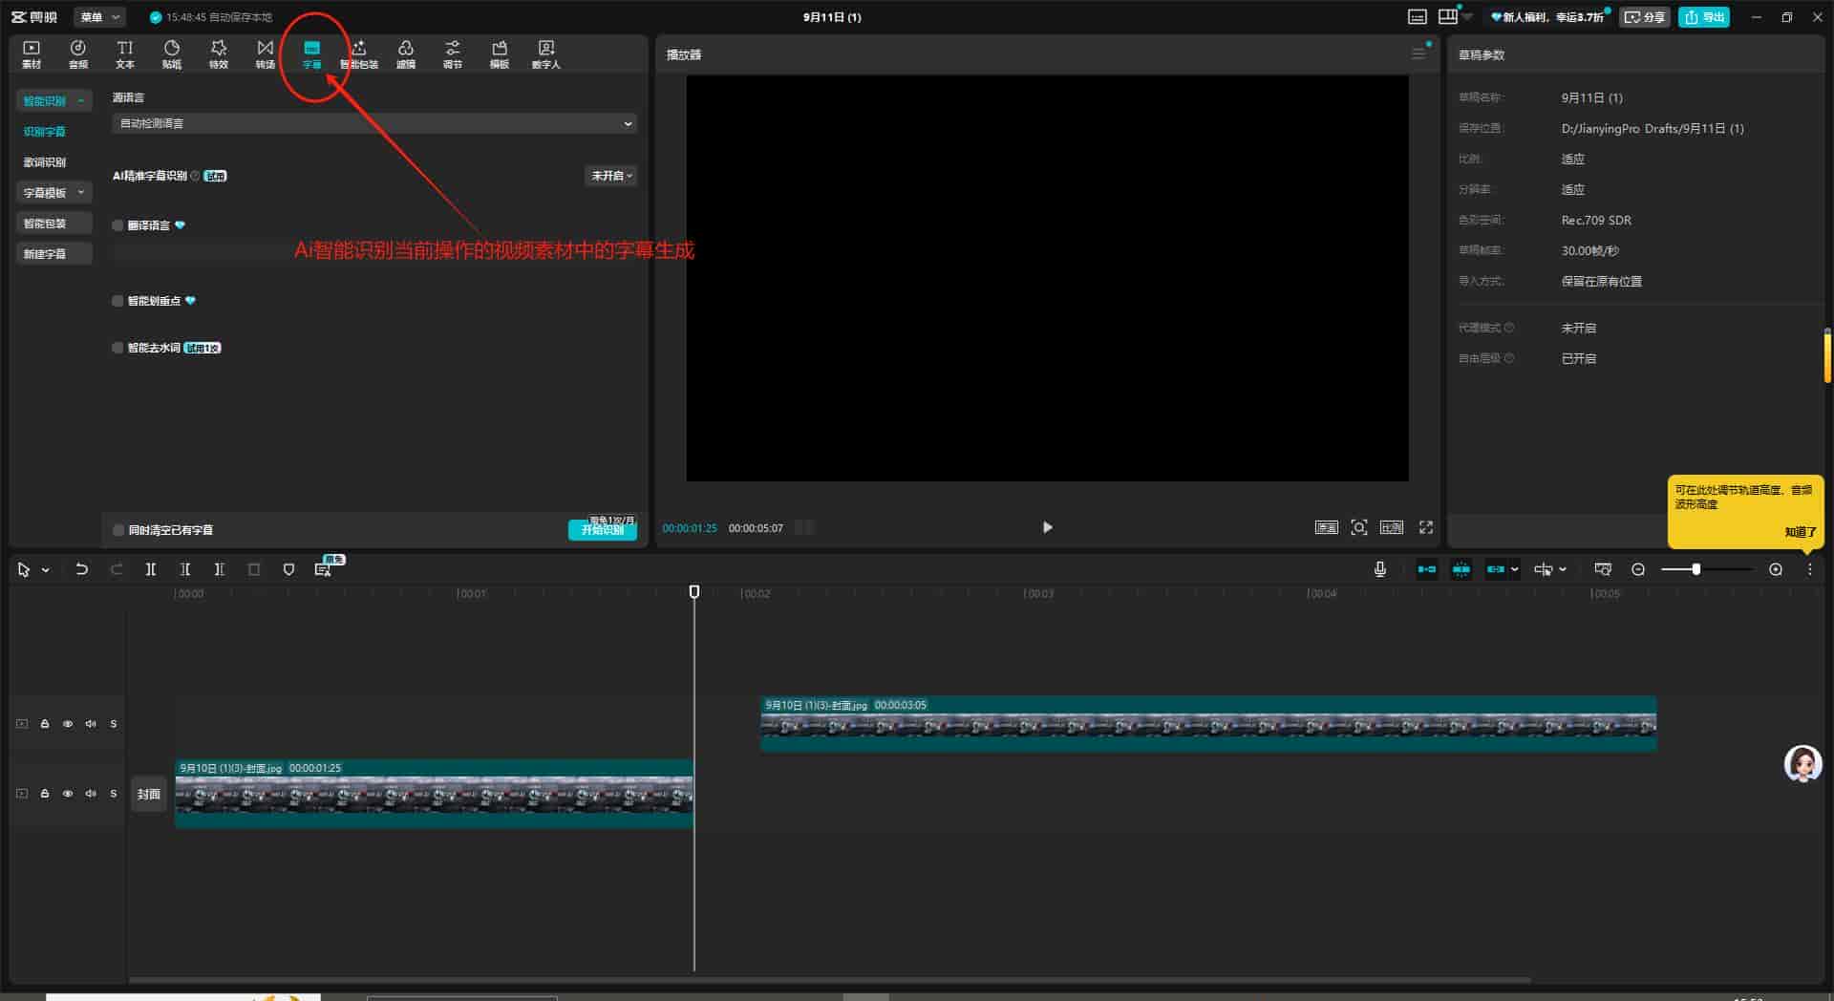Switch to 歌词识别 sidebar item
Image resolution: width=1834 pixels, height=1001 pixels.
(x=45, y=162)
